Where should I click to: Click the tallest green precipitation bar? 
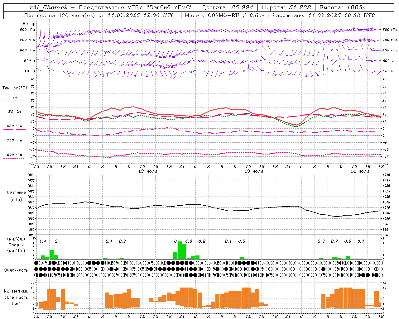tap(180, 250)
